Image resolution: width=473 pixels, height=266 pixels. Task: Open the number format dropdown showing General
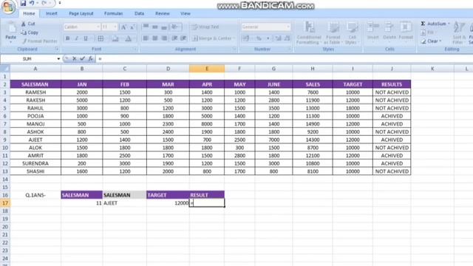click(288, 27)
